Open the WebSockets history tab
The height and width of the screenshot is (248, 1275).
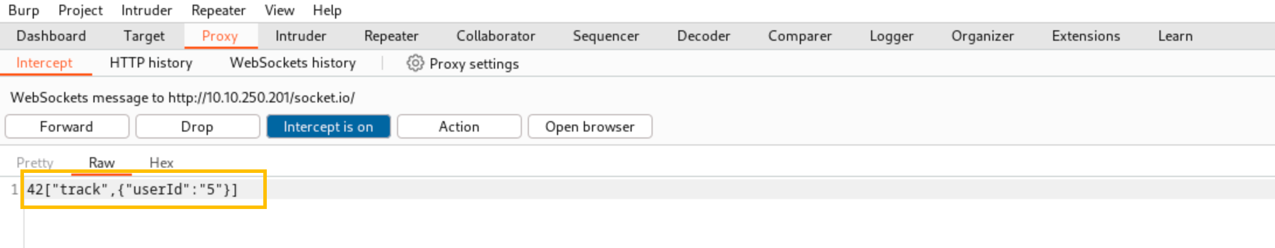[x=292, y=63]
